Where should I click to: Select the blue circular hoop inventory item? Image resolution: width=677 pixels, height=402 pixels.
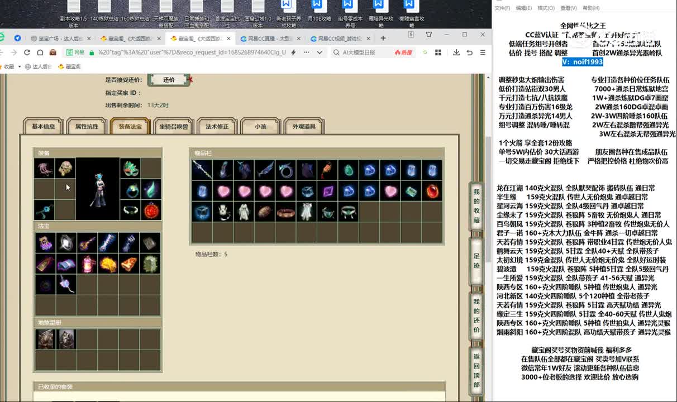[285, 170]
